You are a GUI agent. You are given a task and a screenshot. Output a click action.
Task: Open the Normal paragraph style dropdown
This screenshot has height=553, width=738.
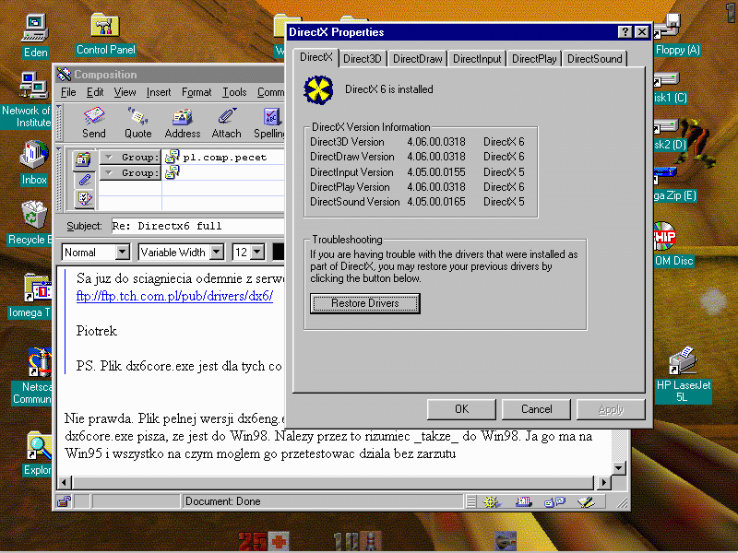123,253
